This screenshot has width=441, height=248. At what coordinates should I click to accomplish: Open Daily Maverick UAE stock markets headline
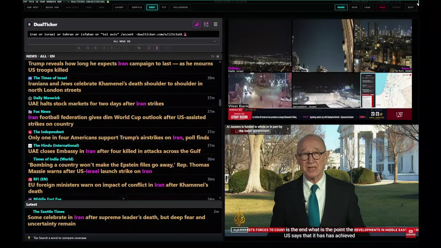pos(96,104)
